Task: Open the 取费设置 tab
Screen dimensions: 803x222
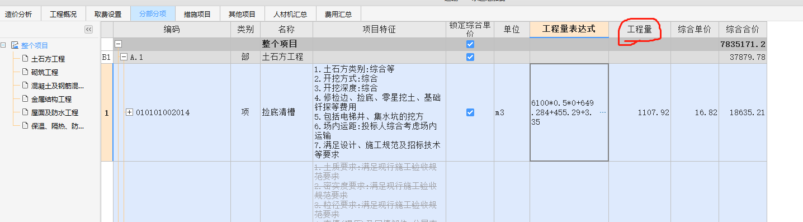Action: click(x=107, y=14)
